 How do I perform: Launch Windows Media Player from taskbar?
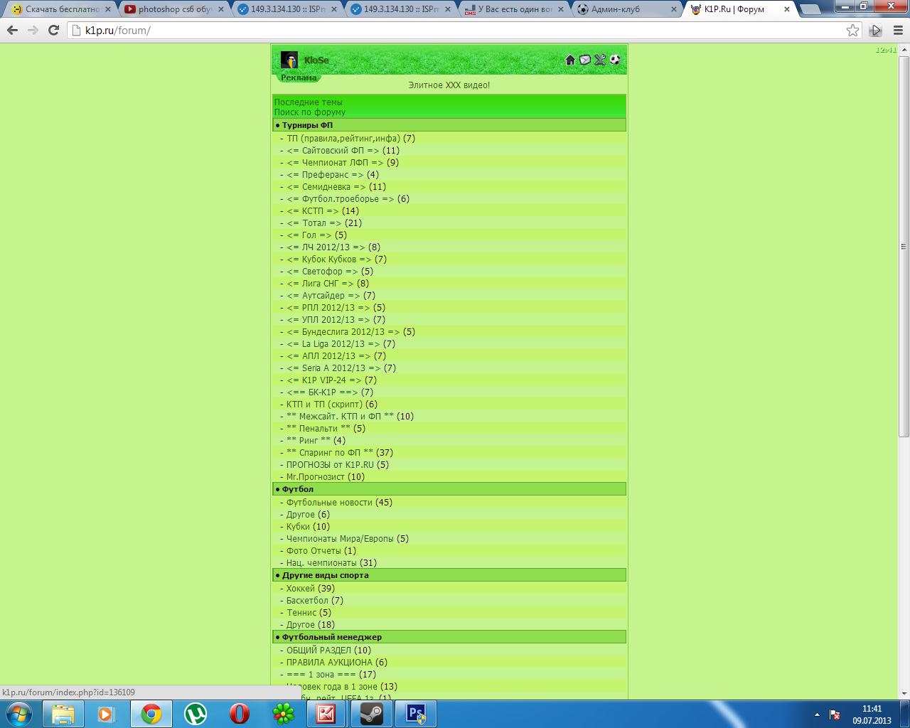coord(107,714)
